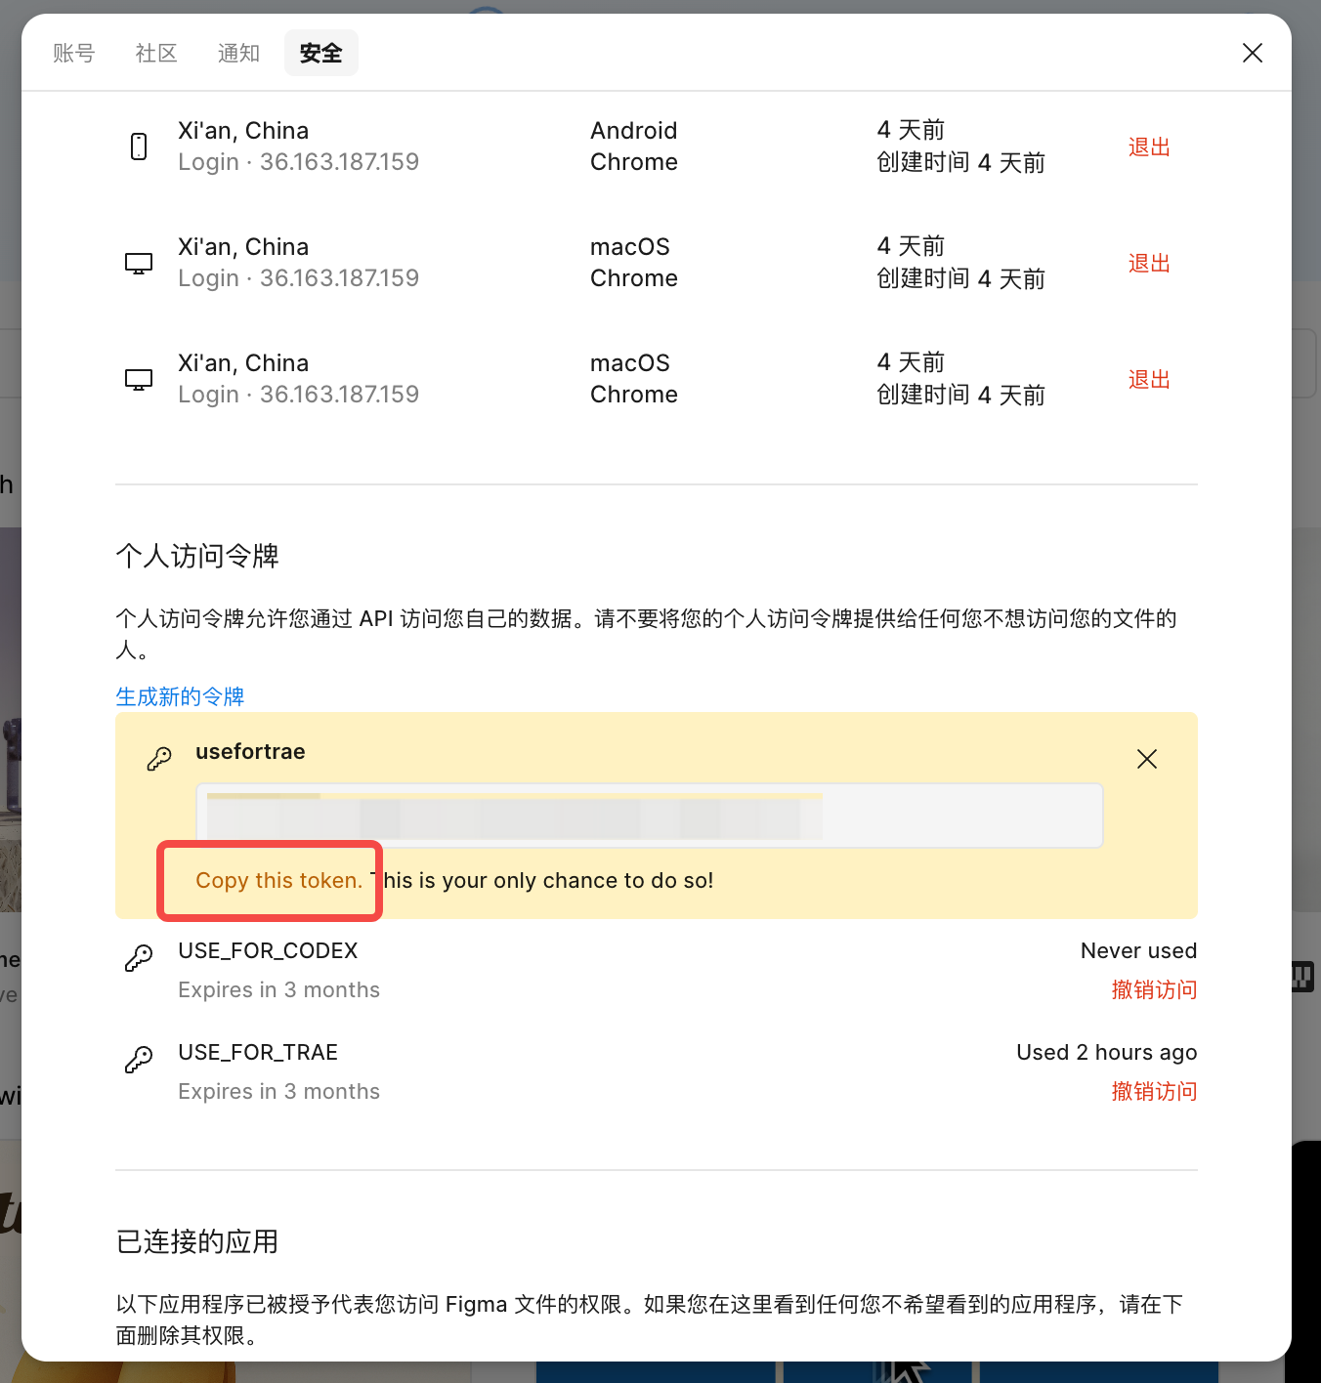Click the key icon next to USE_FOR_TRAE
Image resolution: width=1321 pixels, height=1383 pixels.
pos(139,1060)
